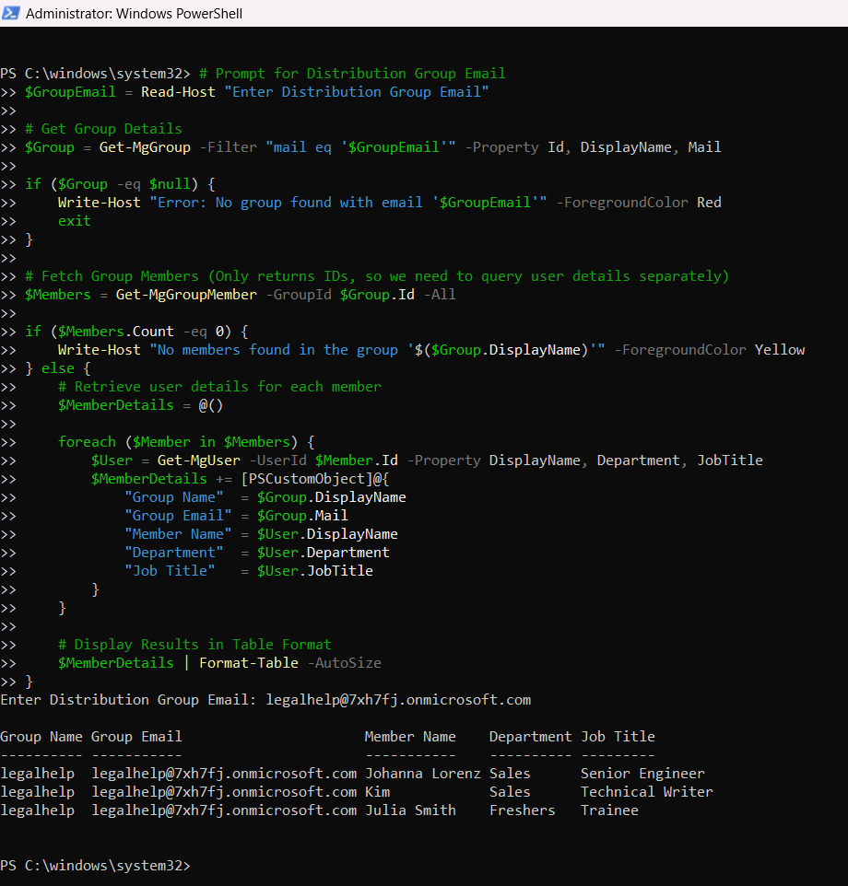
Task: Click the 'Administrator: Windows PowerShell' window title
Action: pos(134,14)
